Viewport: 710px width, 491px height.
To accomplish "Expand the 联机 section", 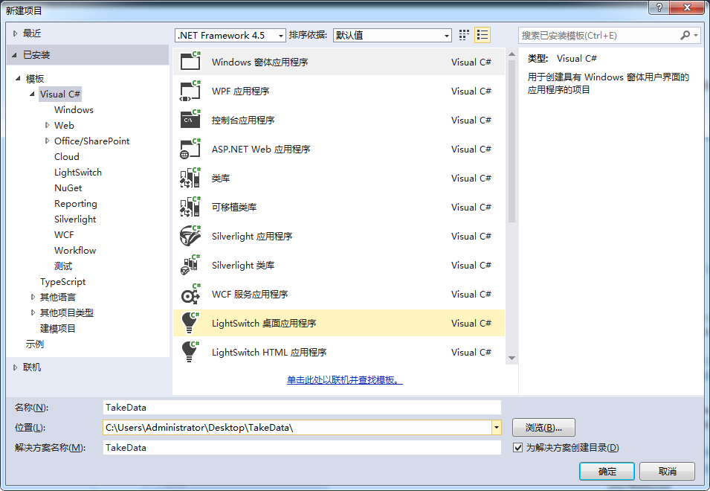I will (16, 368).
